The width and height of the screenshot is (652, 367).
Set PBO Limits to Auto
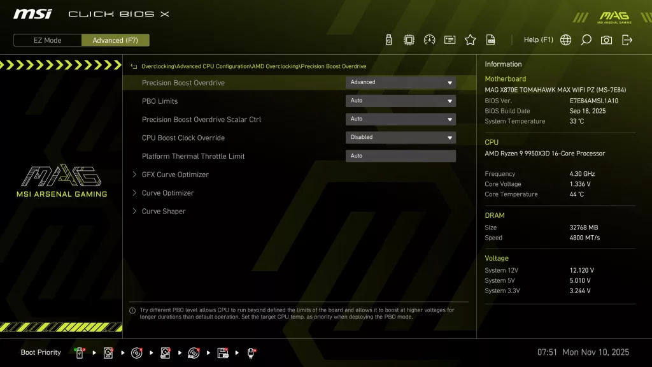pyautogui.click(x=400, y=100)
